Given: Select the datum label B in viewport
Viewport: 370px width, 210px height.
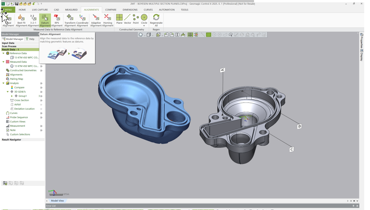Looking at the screenshot, I should click(x=299, y=127).
